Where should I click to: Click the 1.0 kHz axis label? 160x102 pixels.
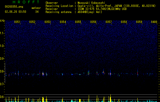click(x=2, y=46)
